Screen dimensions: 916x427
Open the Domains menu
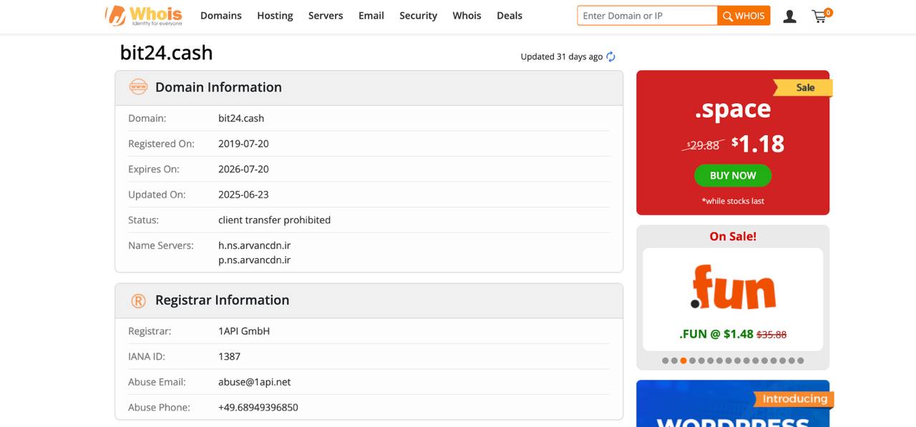(x=220, y=16)
